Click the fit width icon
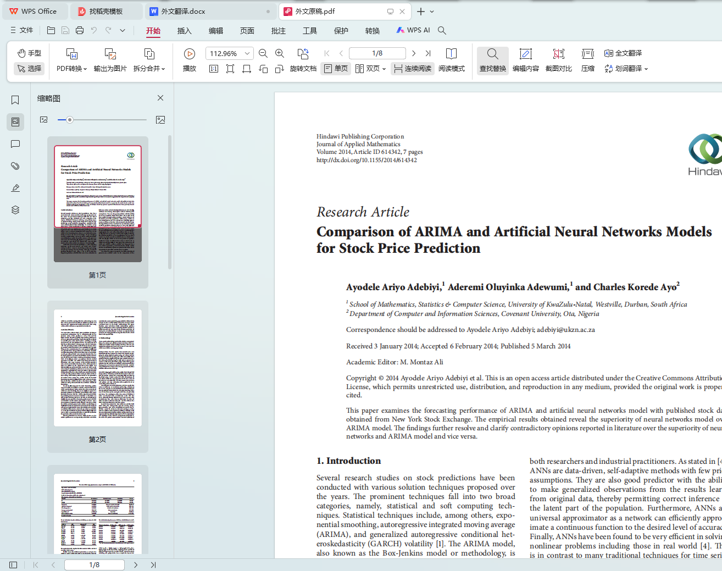Screen dimensions: 722x571 click(247, 69)
